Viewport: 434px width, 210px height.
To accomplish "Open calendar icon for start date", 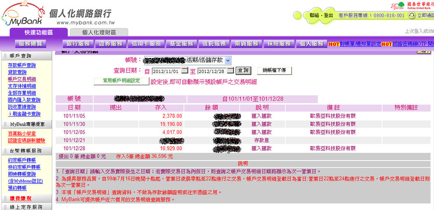I will pyautogui.click(x=185, y=71).
